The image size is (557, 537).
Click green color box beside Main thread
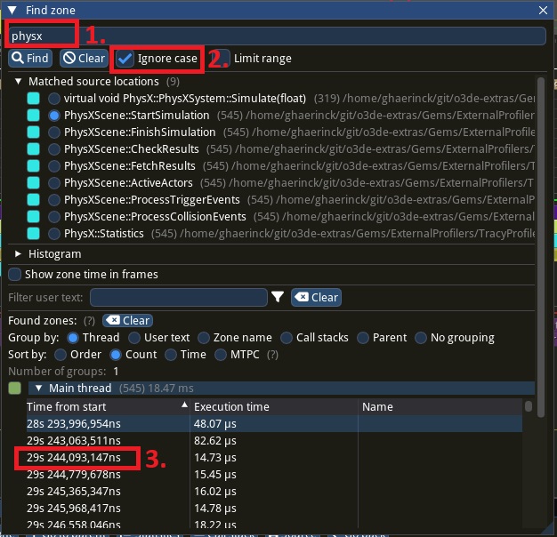(x=14, y=389)
